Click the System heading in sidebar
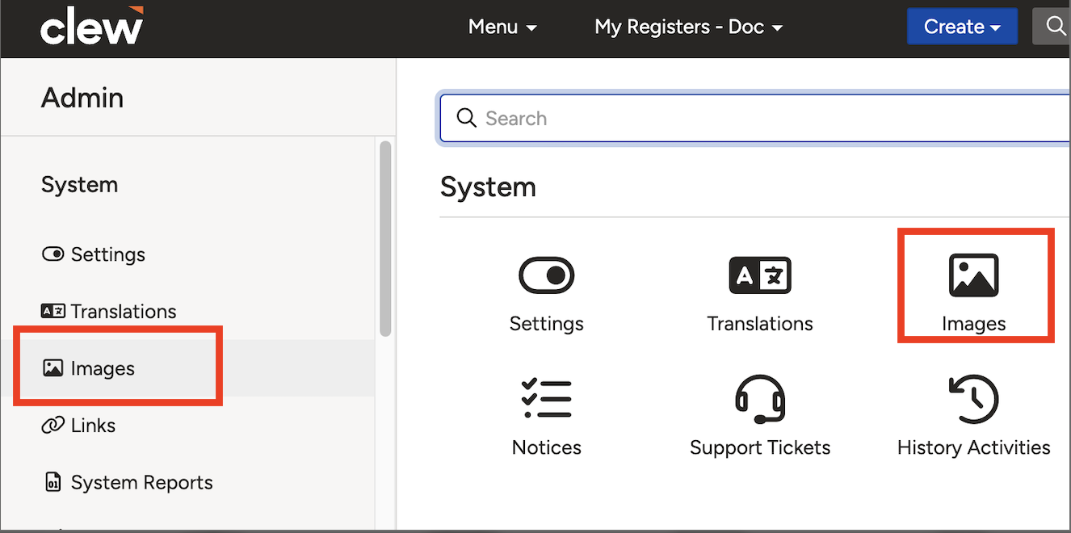1071x533 pixels. [79, 185]
